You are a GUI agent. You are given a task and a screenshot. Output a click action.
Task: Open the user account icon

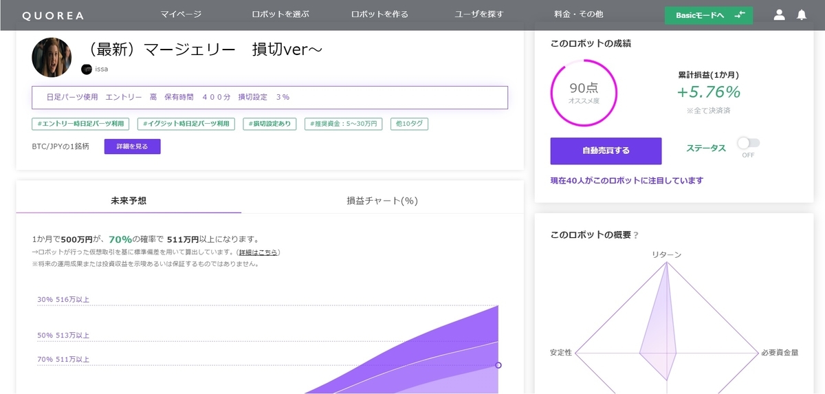(x=779, y=14)
